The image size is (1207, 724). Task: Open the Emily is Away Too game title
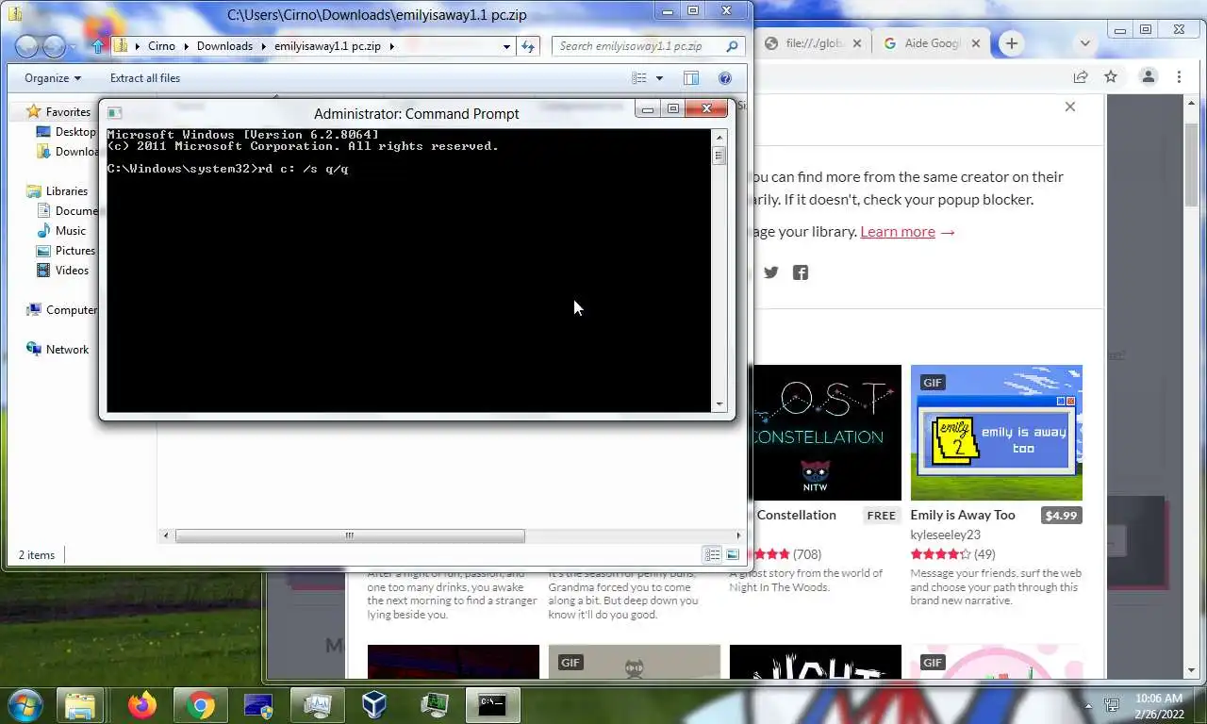point(963,515)
